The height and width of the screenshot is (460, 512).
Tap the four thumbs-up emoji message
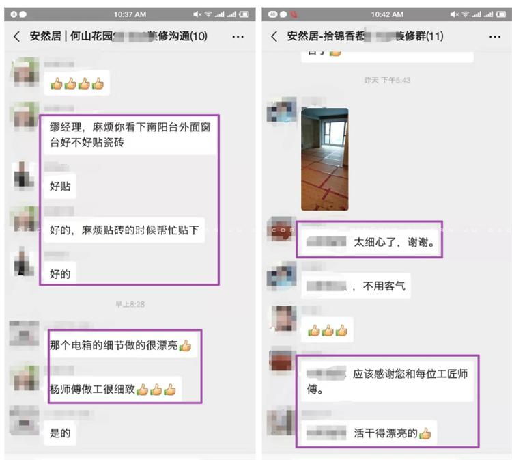click(x=76, y=83)
